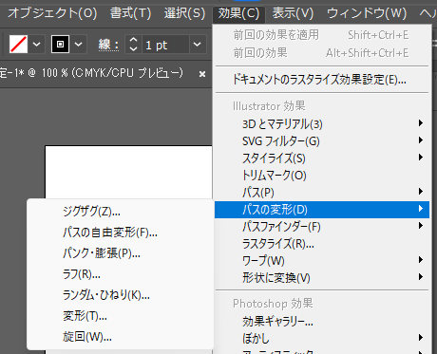Close the document tab

(x=202, y=74)
